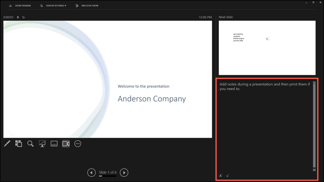Open the See All Slides grid icon
Viewport: 324px width, 182px height.
[18, 144]
